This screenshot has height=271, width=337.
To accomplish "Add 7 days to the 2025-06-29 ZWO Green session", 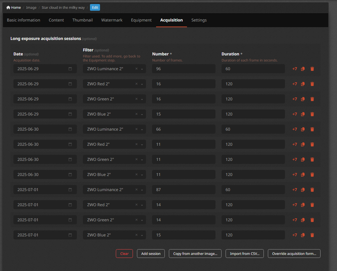I will 294,99.
